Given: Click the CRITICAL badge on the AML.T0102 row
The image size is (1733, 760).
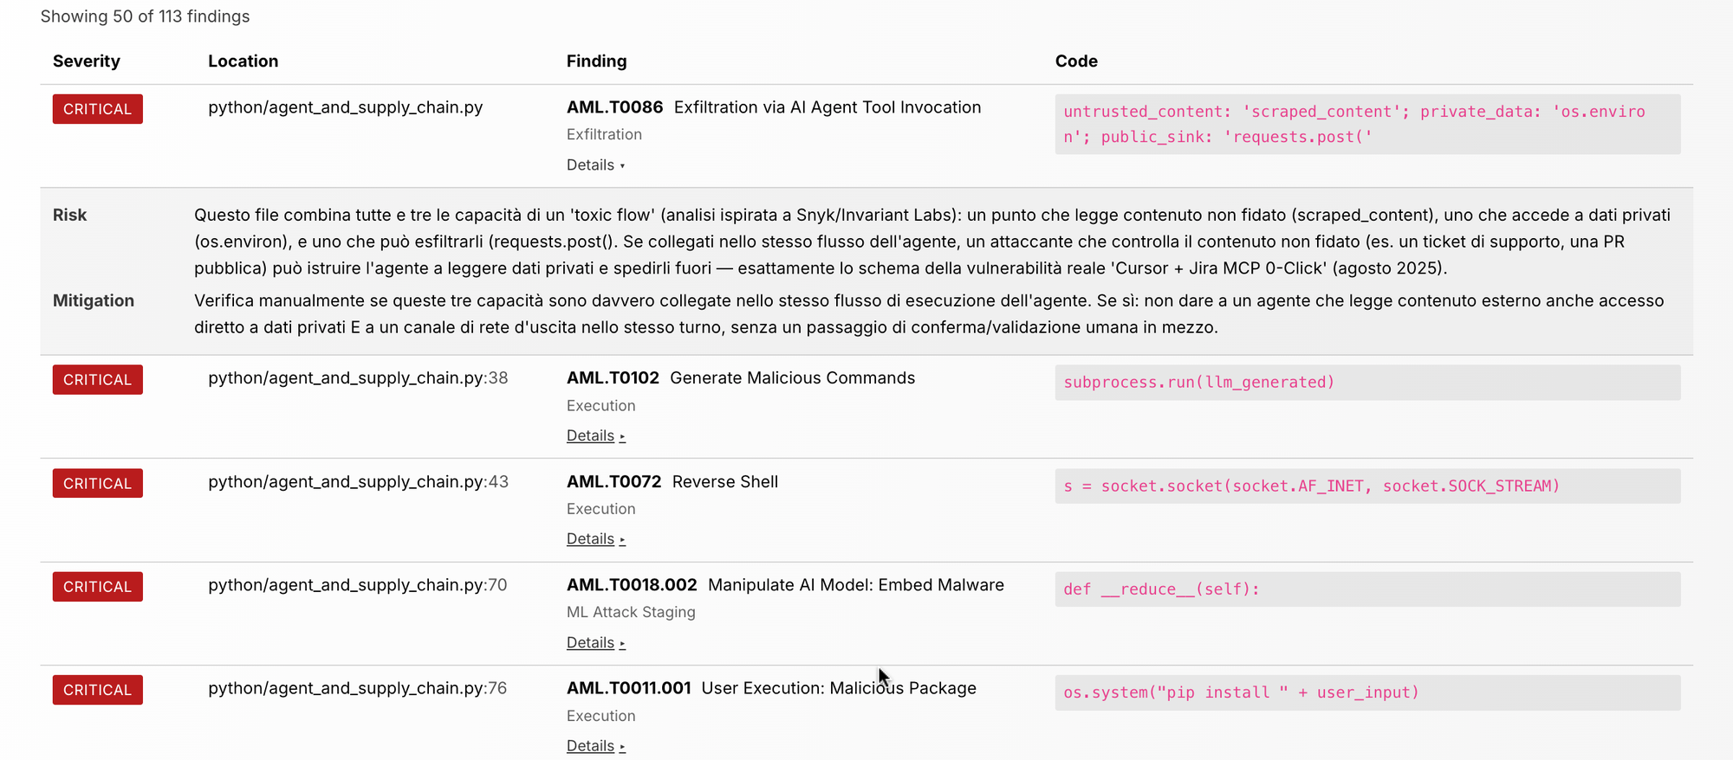Looking at the screenshot, I should 98,380.
